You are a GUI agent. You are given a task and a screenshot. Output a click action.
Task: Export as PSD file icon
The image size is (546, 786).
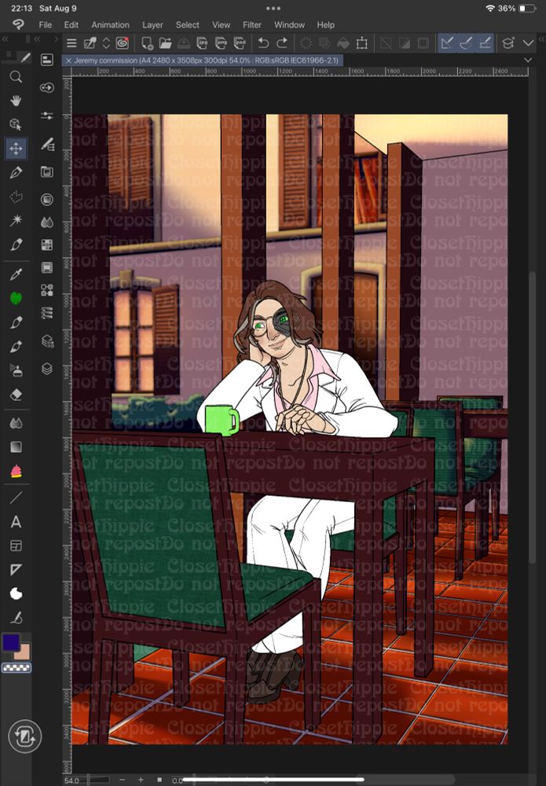[240, 43]
